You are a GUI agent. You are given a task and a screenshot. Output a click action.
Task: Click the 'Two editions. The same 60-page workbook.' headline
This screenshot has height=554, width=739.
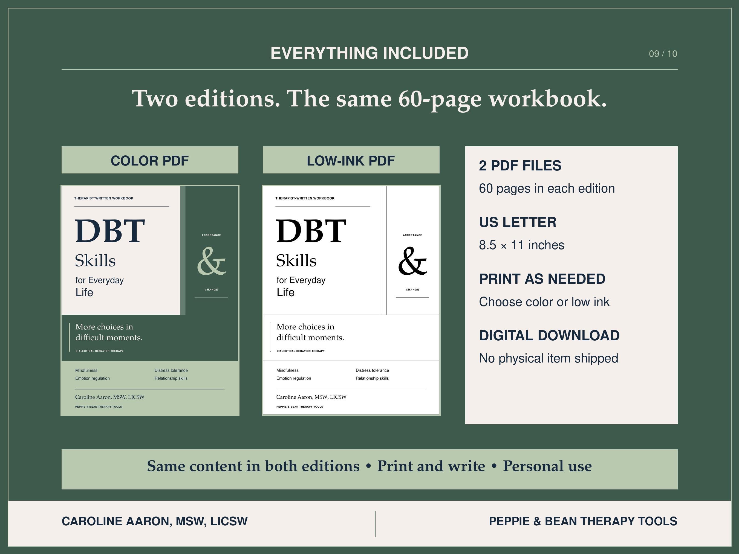369,99
